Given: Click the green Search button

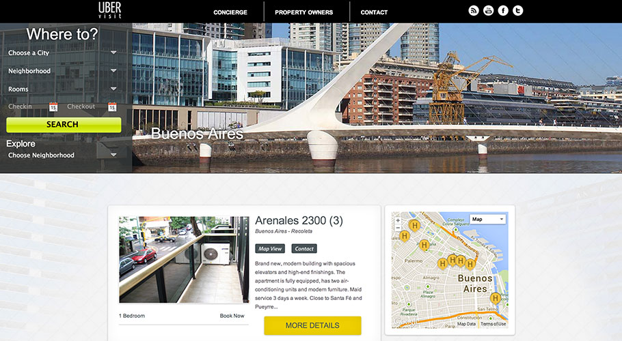Looking at the screenshot, I should pyautogui.click(x=64, y=125).
